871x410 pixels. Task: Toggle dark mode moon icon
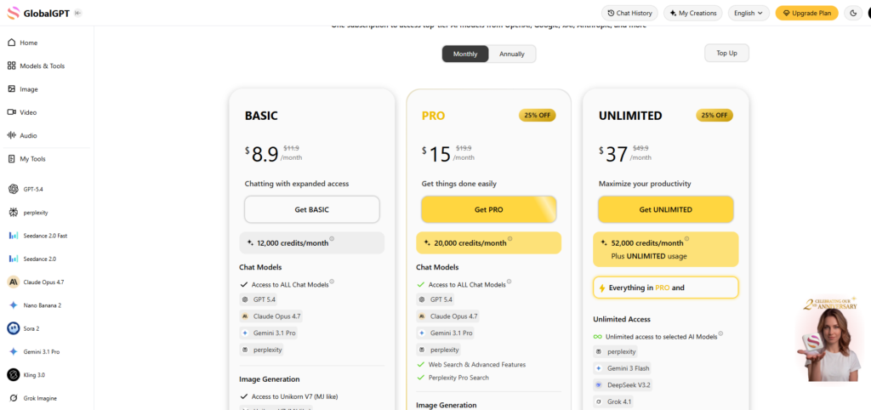(853, 13)
